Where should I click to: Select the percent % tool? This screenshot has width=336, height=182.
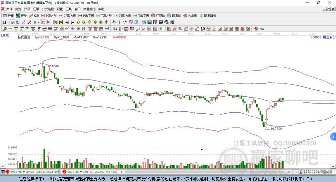pos(180,29)
